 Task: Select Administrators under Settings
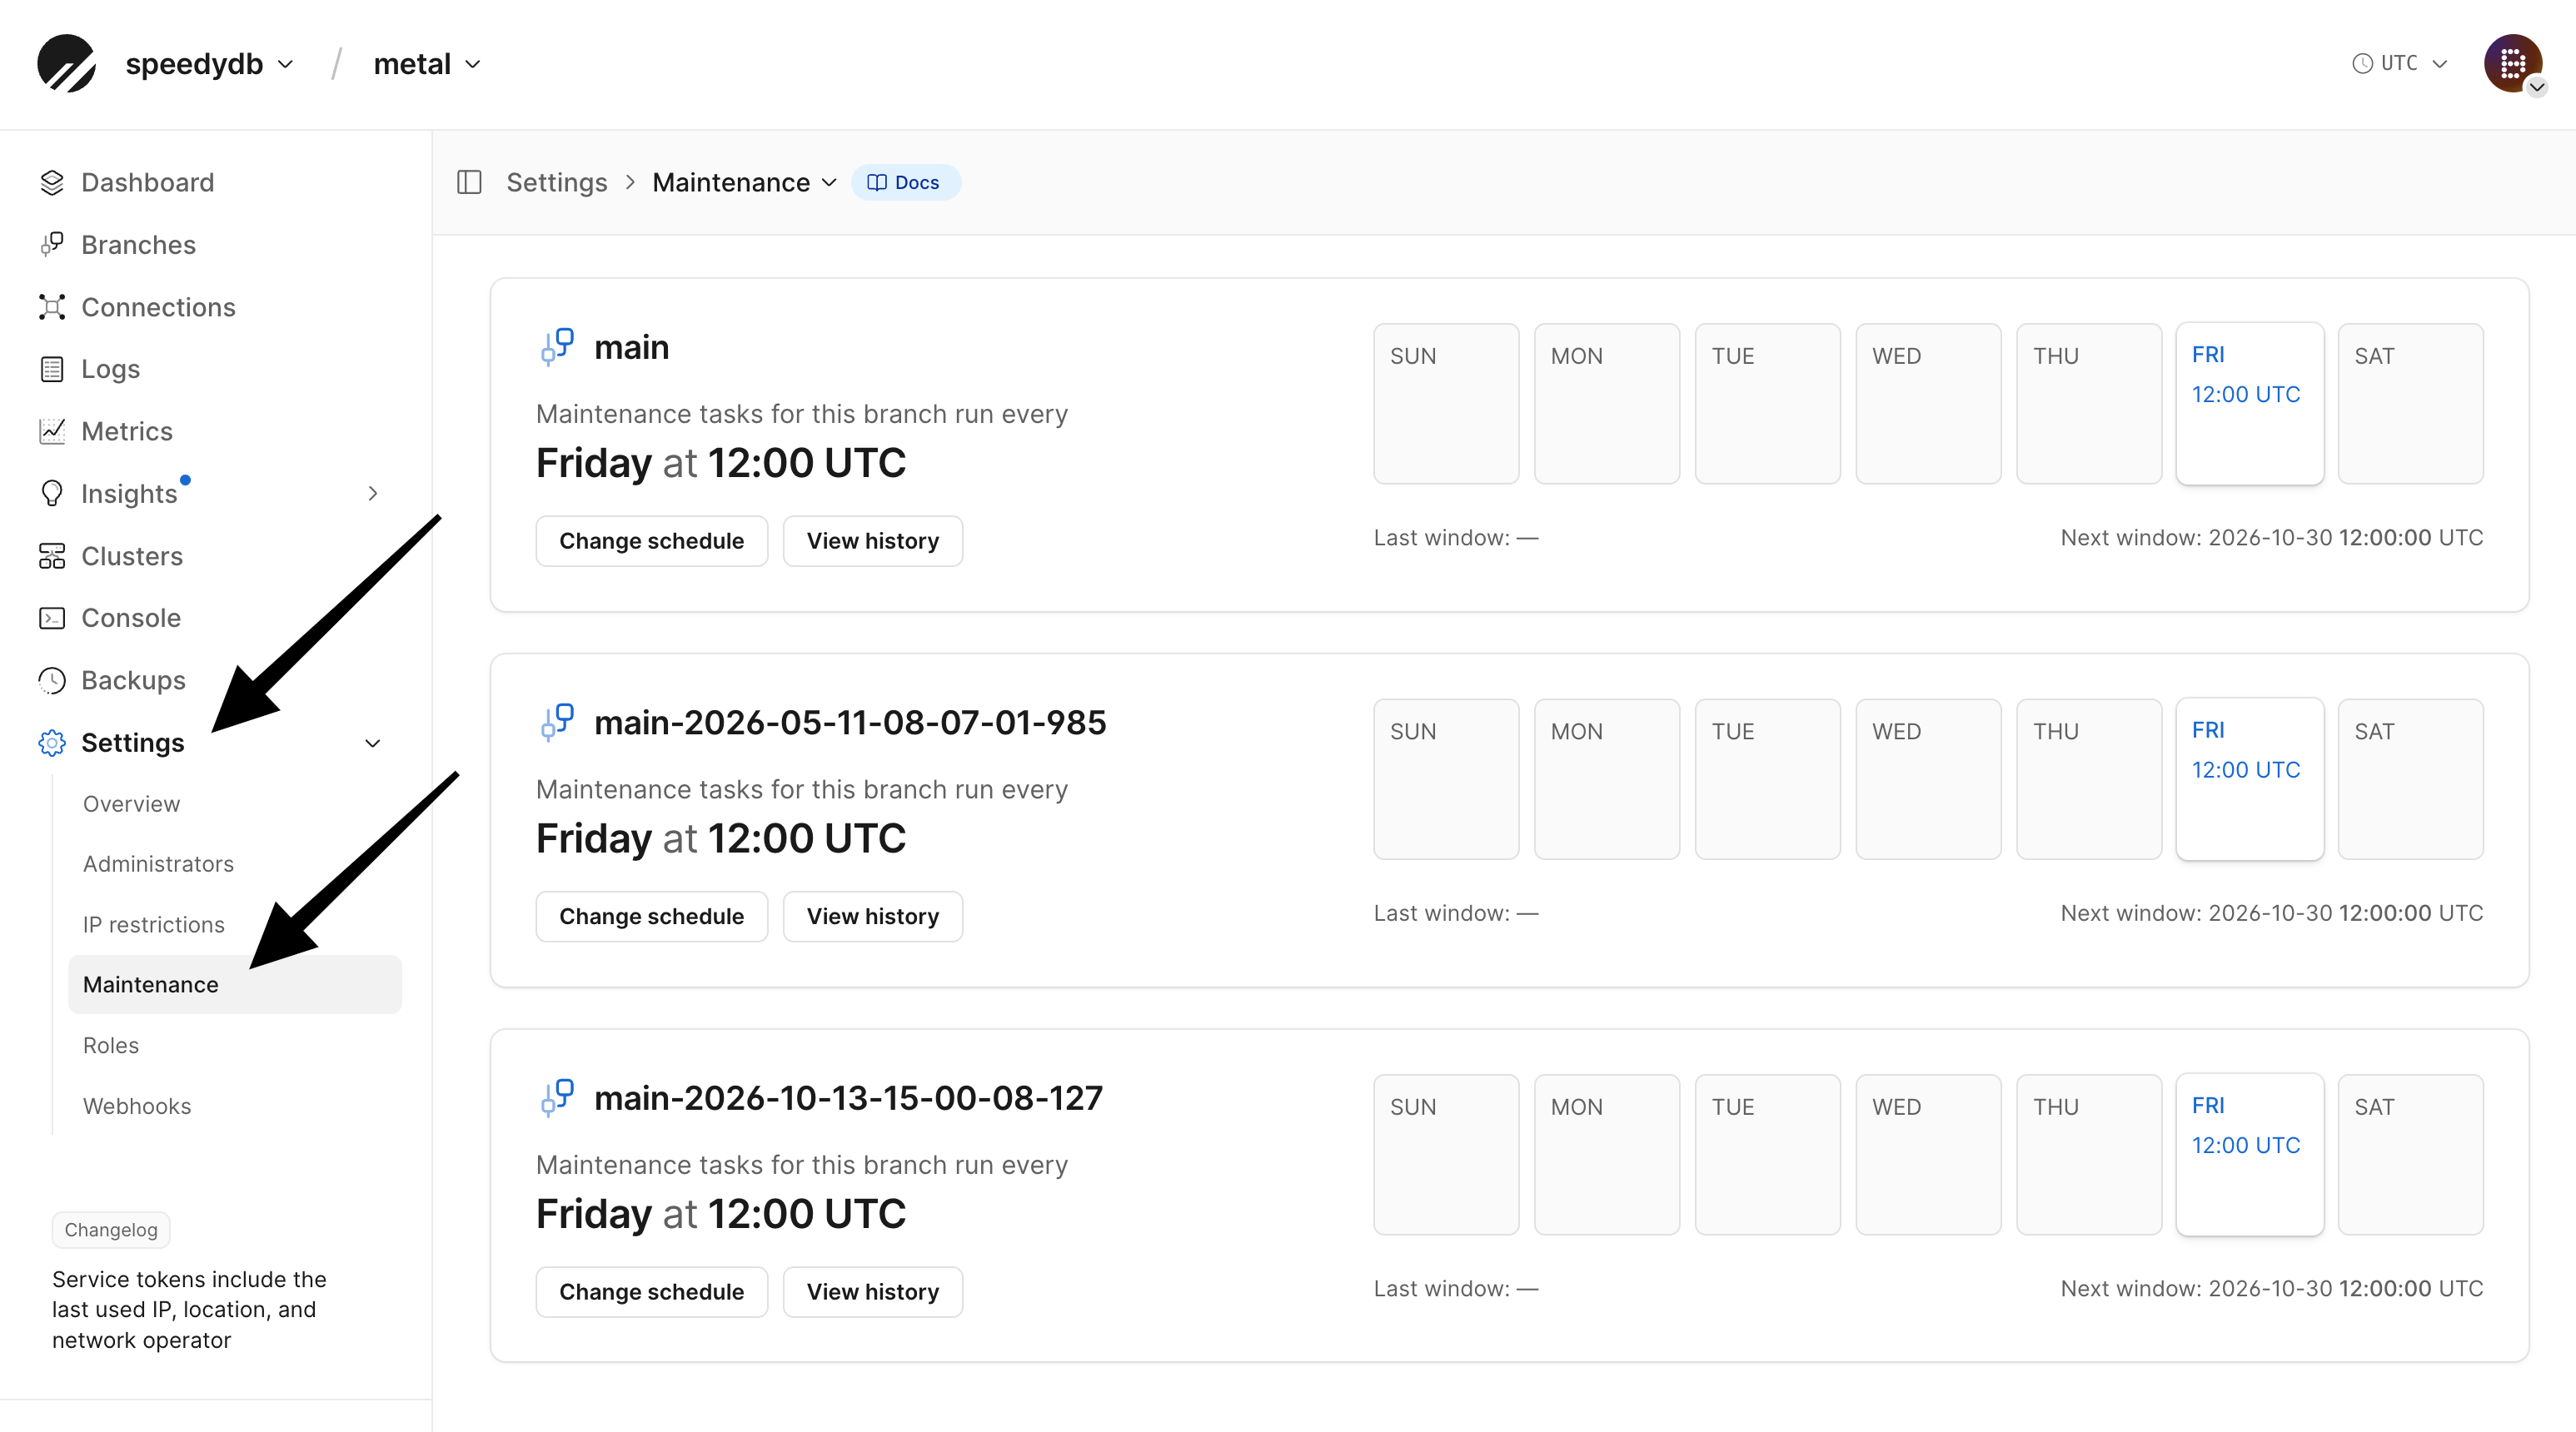pyautogui.click(x=158, y=864)
